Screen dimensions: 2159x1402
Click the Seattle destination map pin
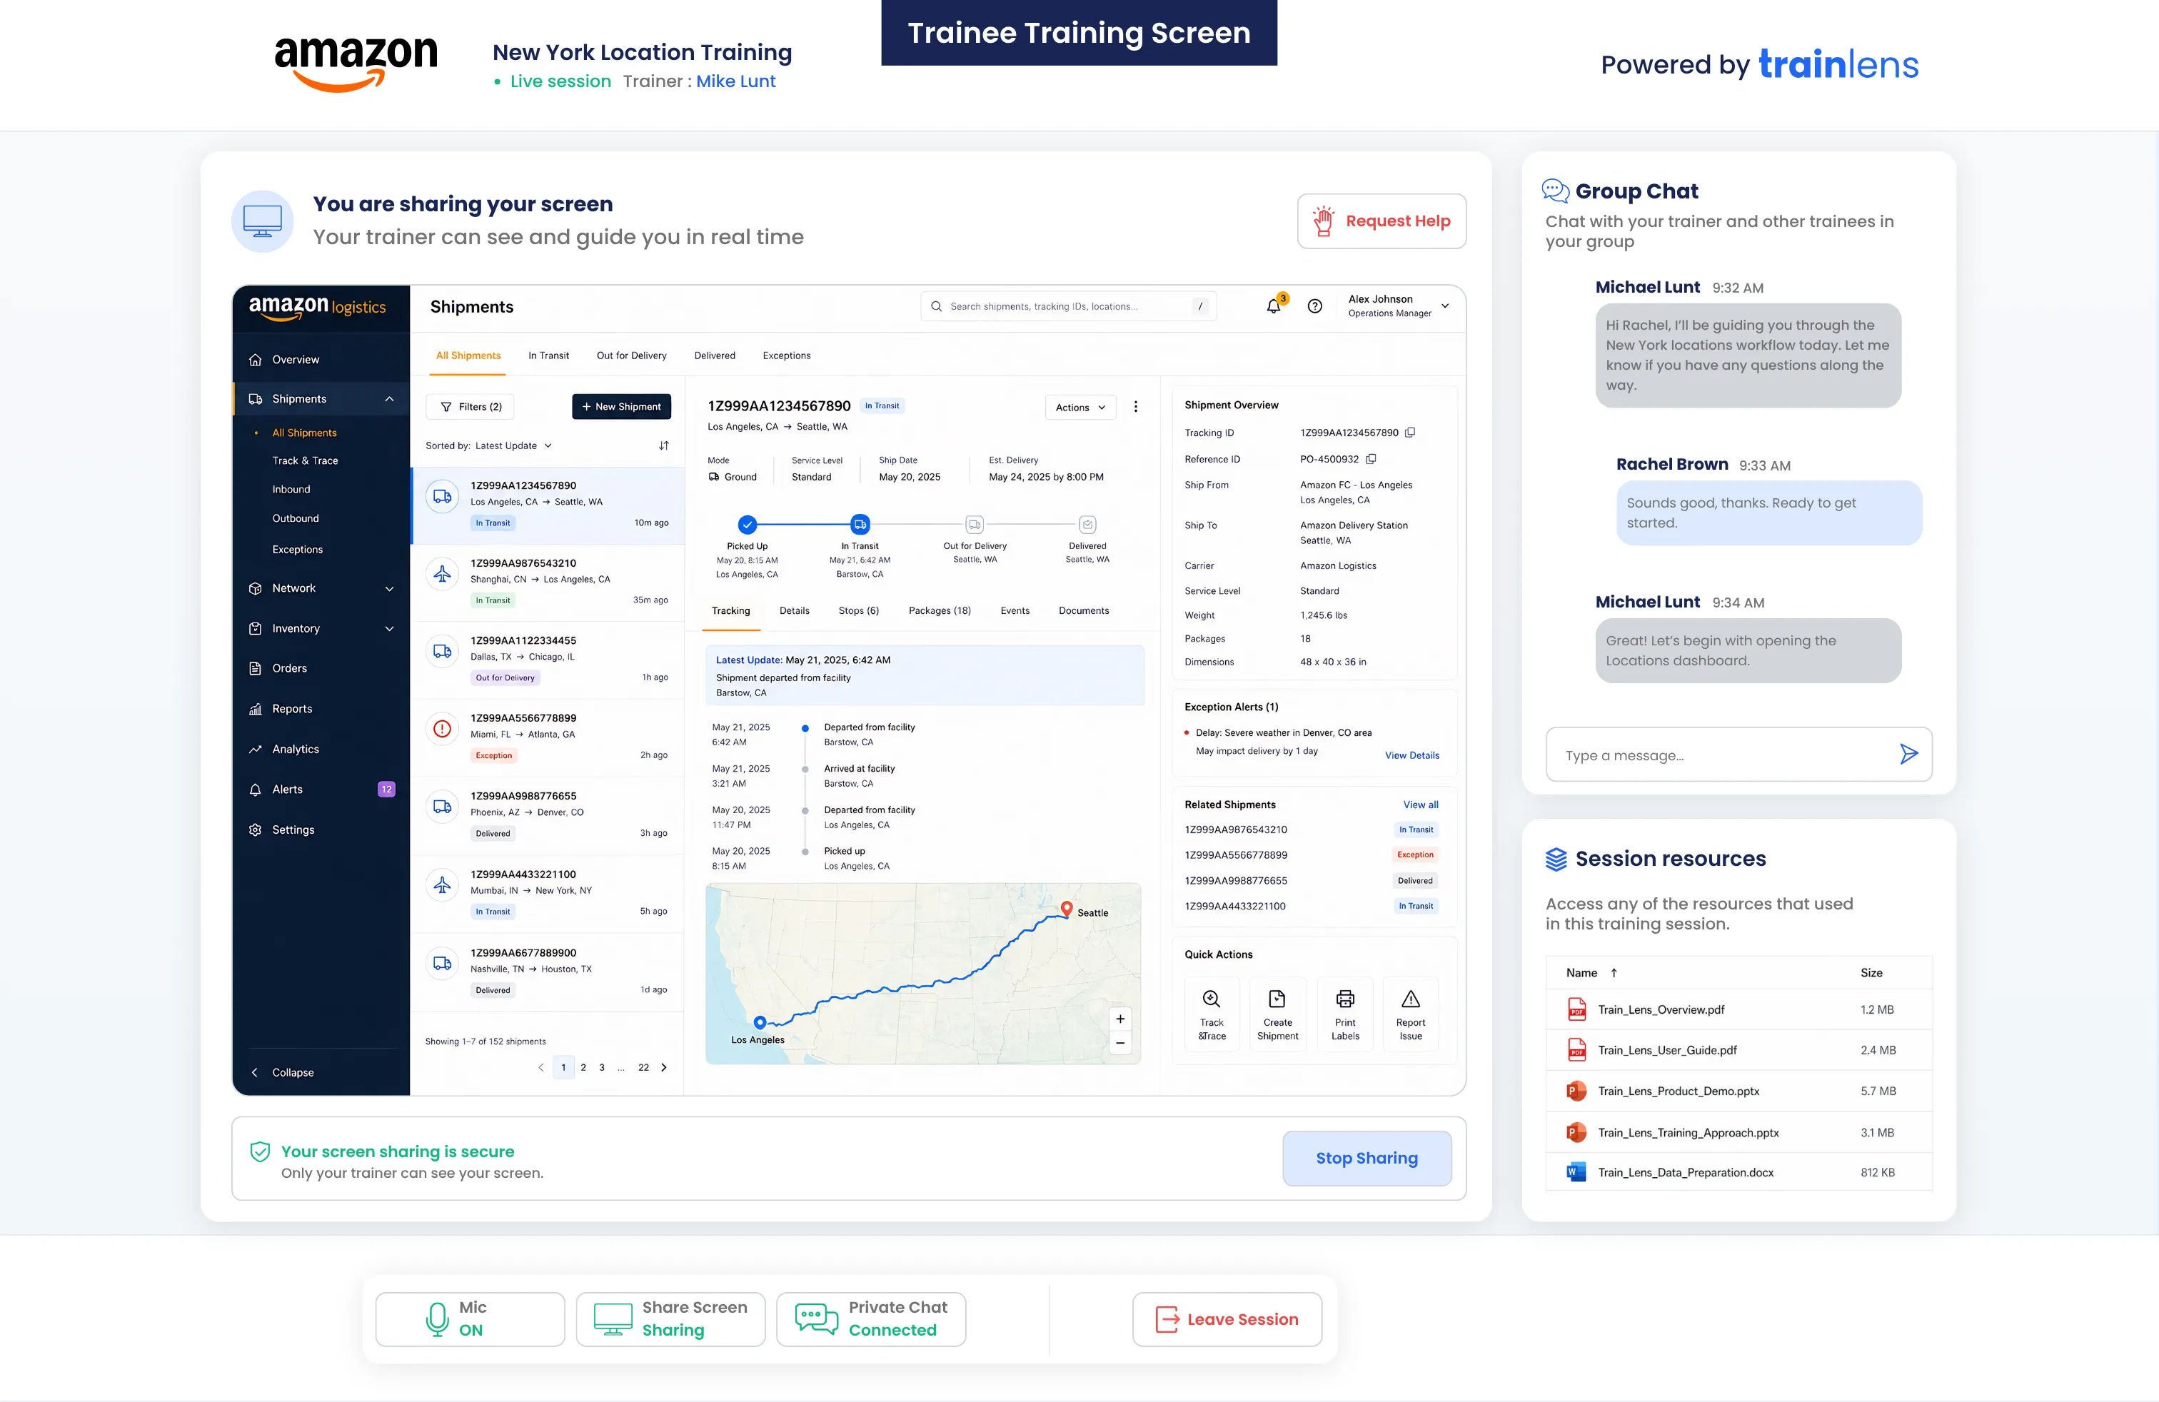1067,909
